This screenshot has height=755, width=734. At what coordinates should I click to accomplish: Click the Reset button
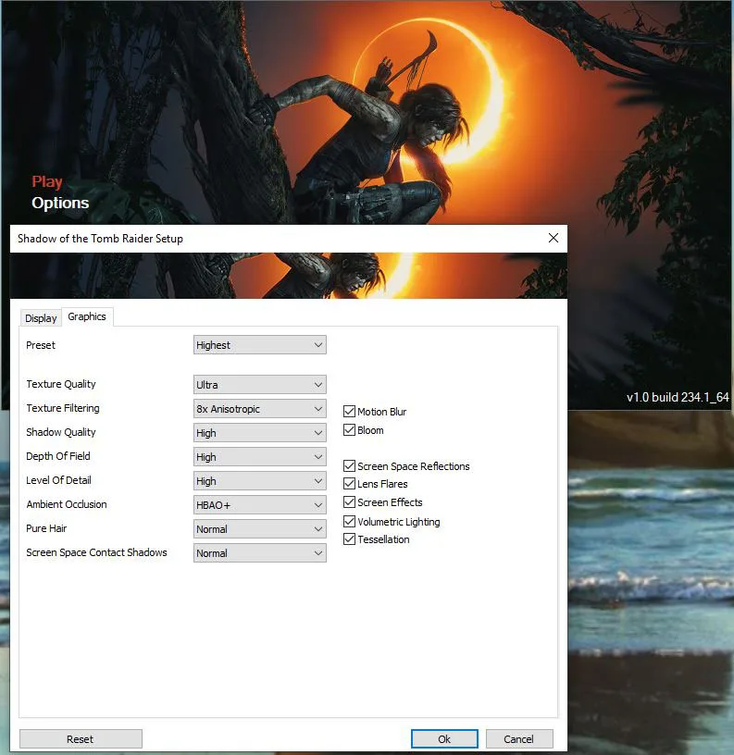(81, 738)
